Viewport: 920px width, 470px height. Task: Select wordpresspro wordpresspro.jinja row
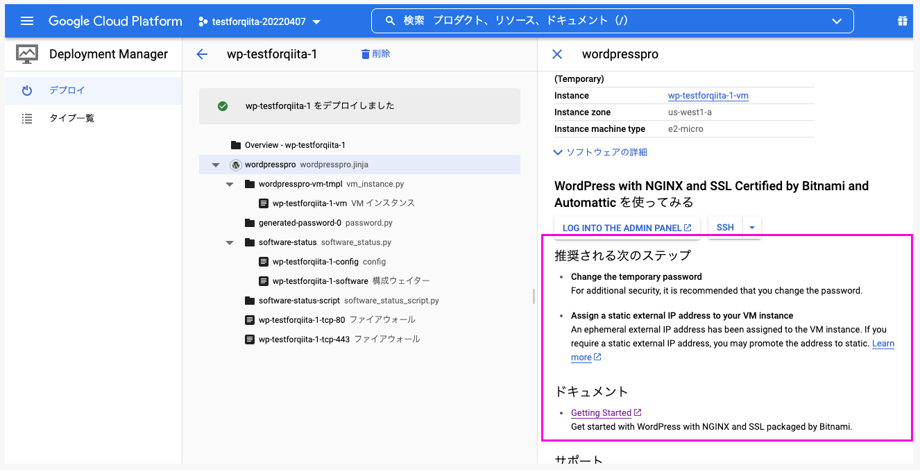[x=359, y=165]
